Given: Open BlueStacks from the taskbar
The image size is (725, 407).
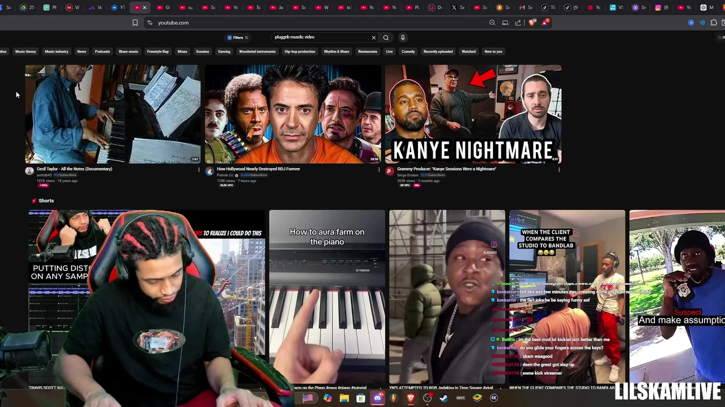Looking at the screenshot, I should tap(477, 398).
